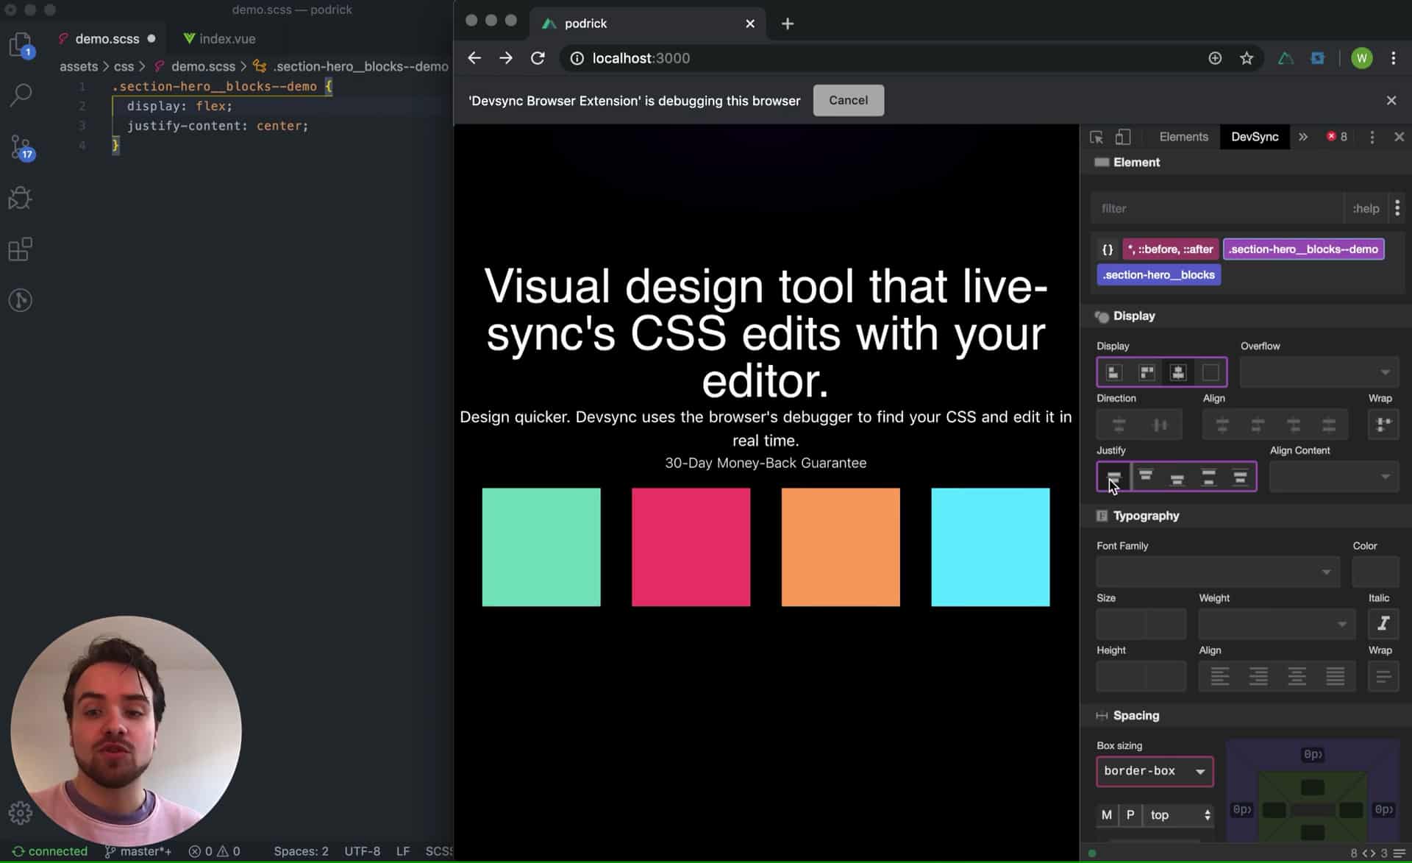
Task: Open the Run and Debug view
Action: pyautogui.click(x=21, y=198)
